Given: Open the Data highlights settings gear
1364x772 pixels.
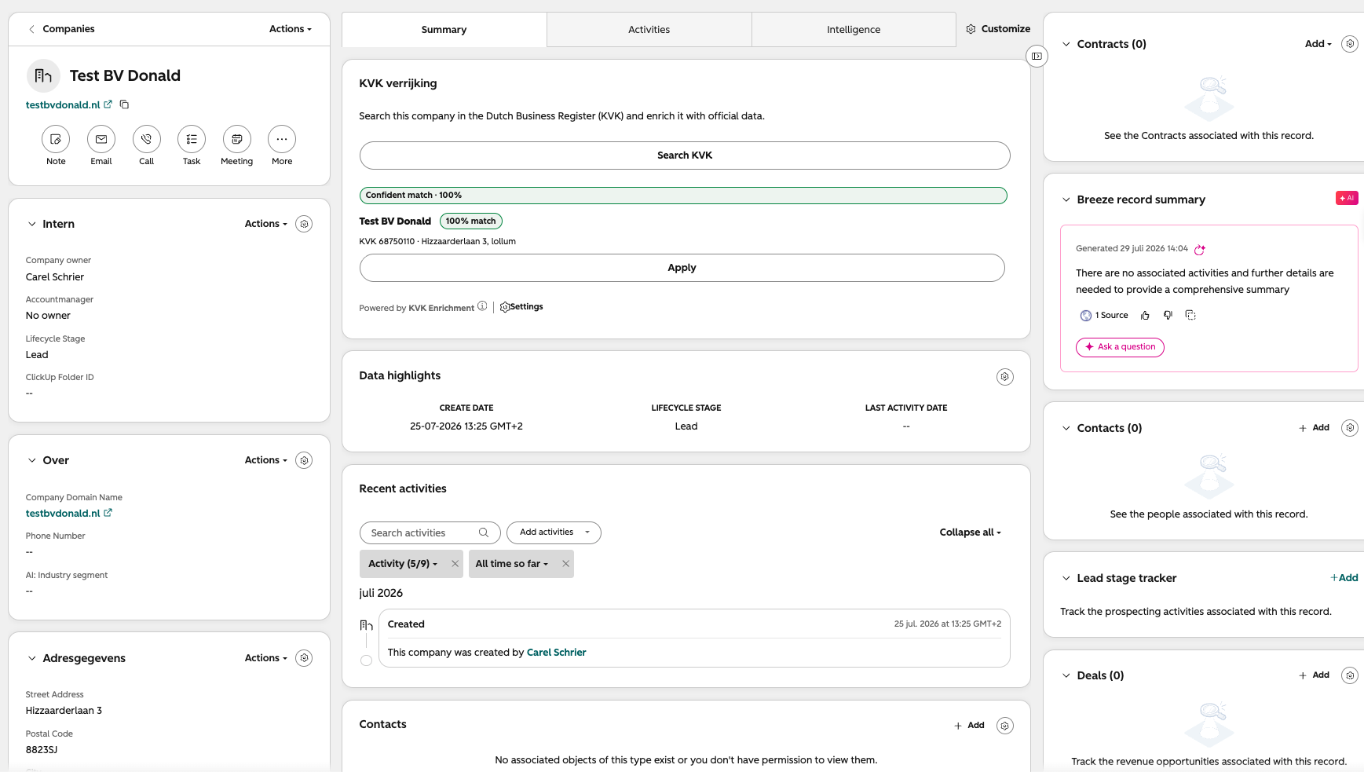Looking at the screenshot, I should click(1004, 377).
